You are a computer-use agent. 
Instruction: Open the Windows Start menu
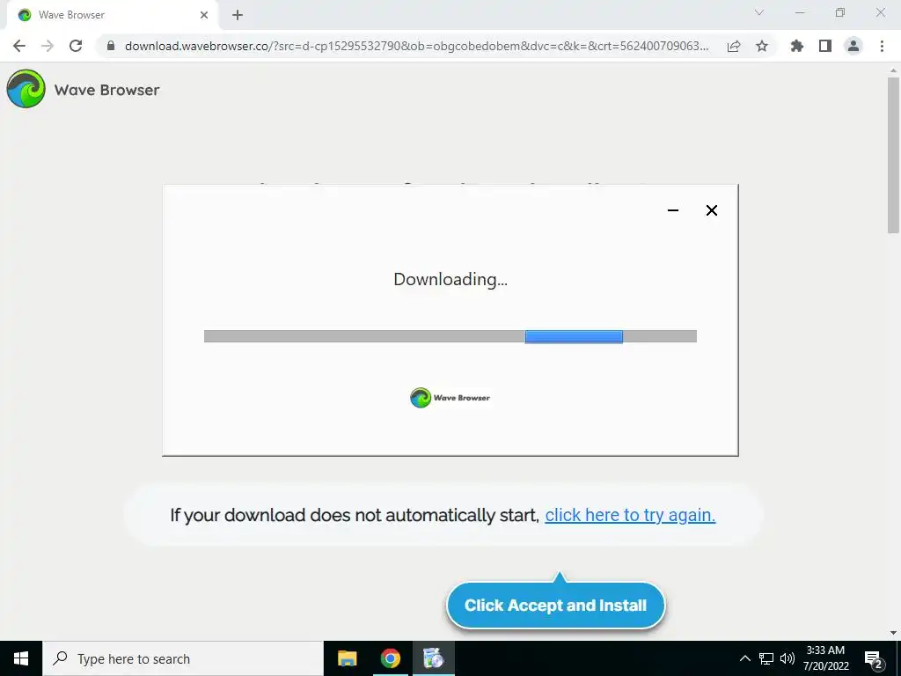(21, 658)
